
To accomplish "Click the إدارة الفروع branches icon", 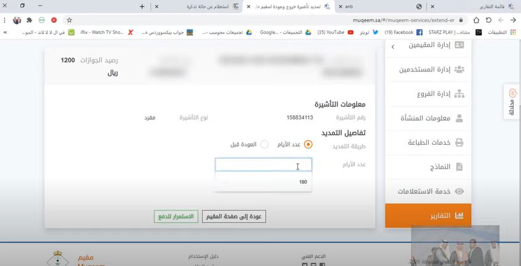I will pos(459,94).
